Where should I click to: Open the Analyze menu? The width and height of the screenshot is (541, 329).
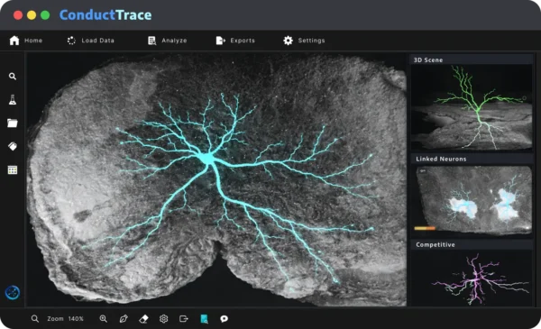(168, 41)
